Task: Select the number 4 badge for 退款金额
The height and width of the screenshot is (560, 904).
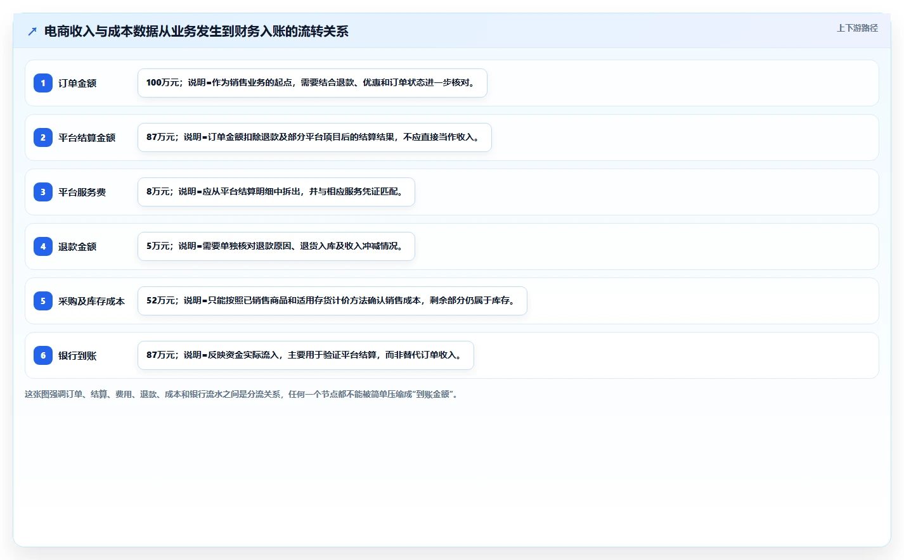Action: tap(43, 246)
